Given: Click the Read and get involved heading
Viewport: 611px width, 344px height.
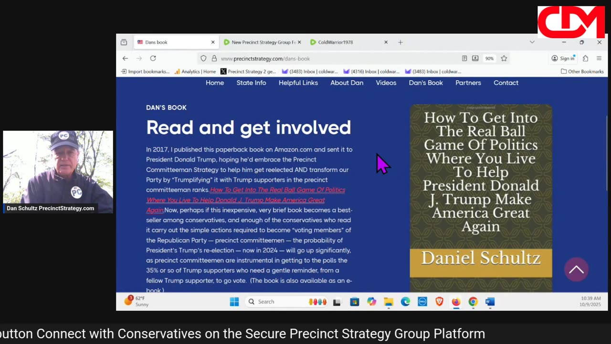Looking at the screenshot, I should 248,128.
